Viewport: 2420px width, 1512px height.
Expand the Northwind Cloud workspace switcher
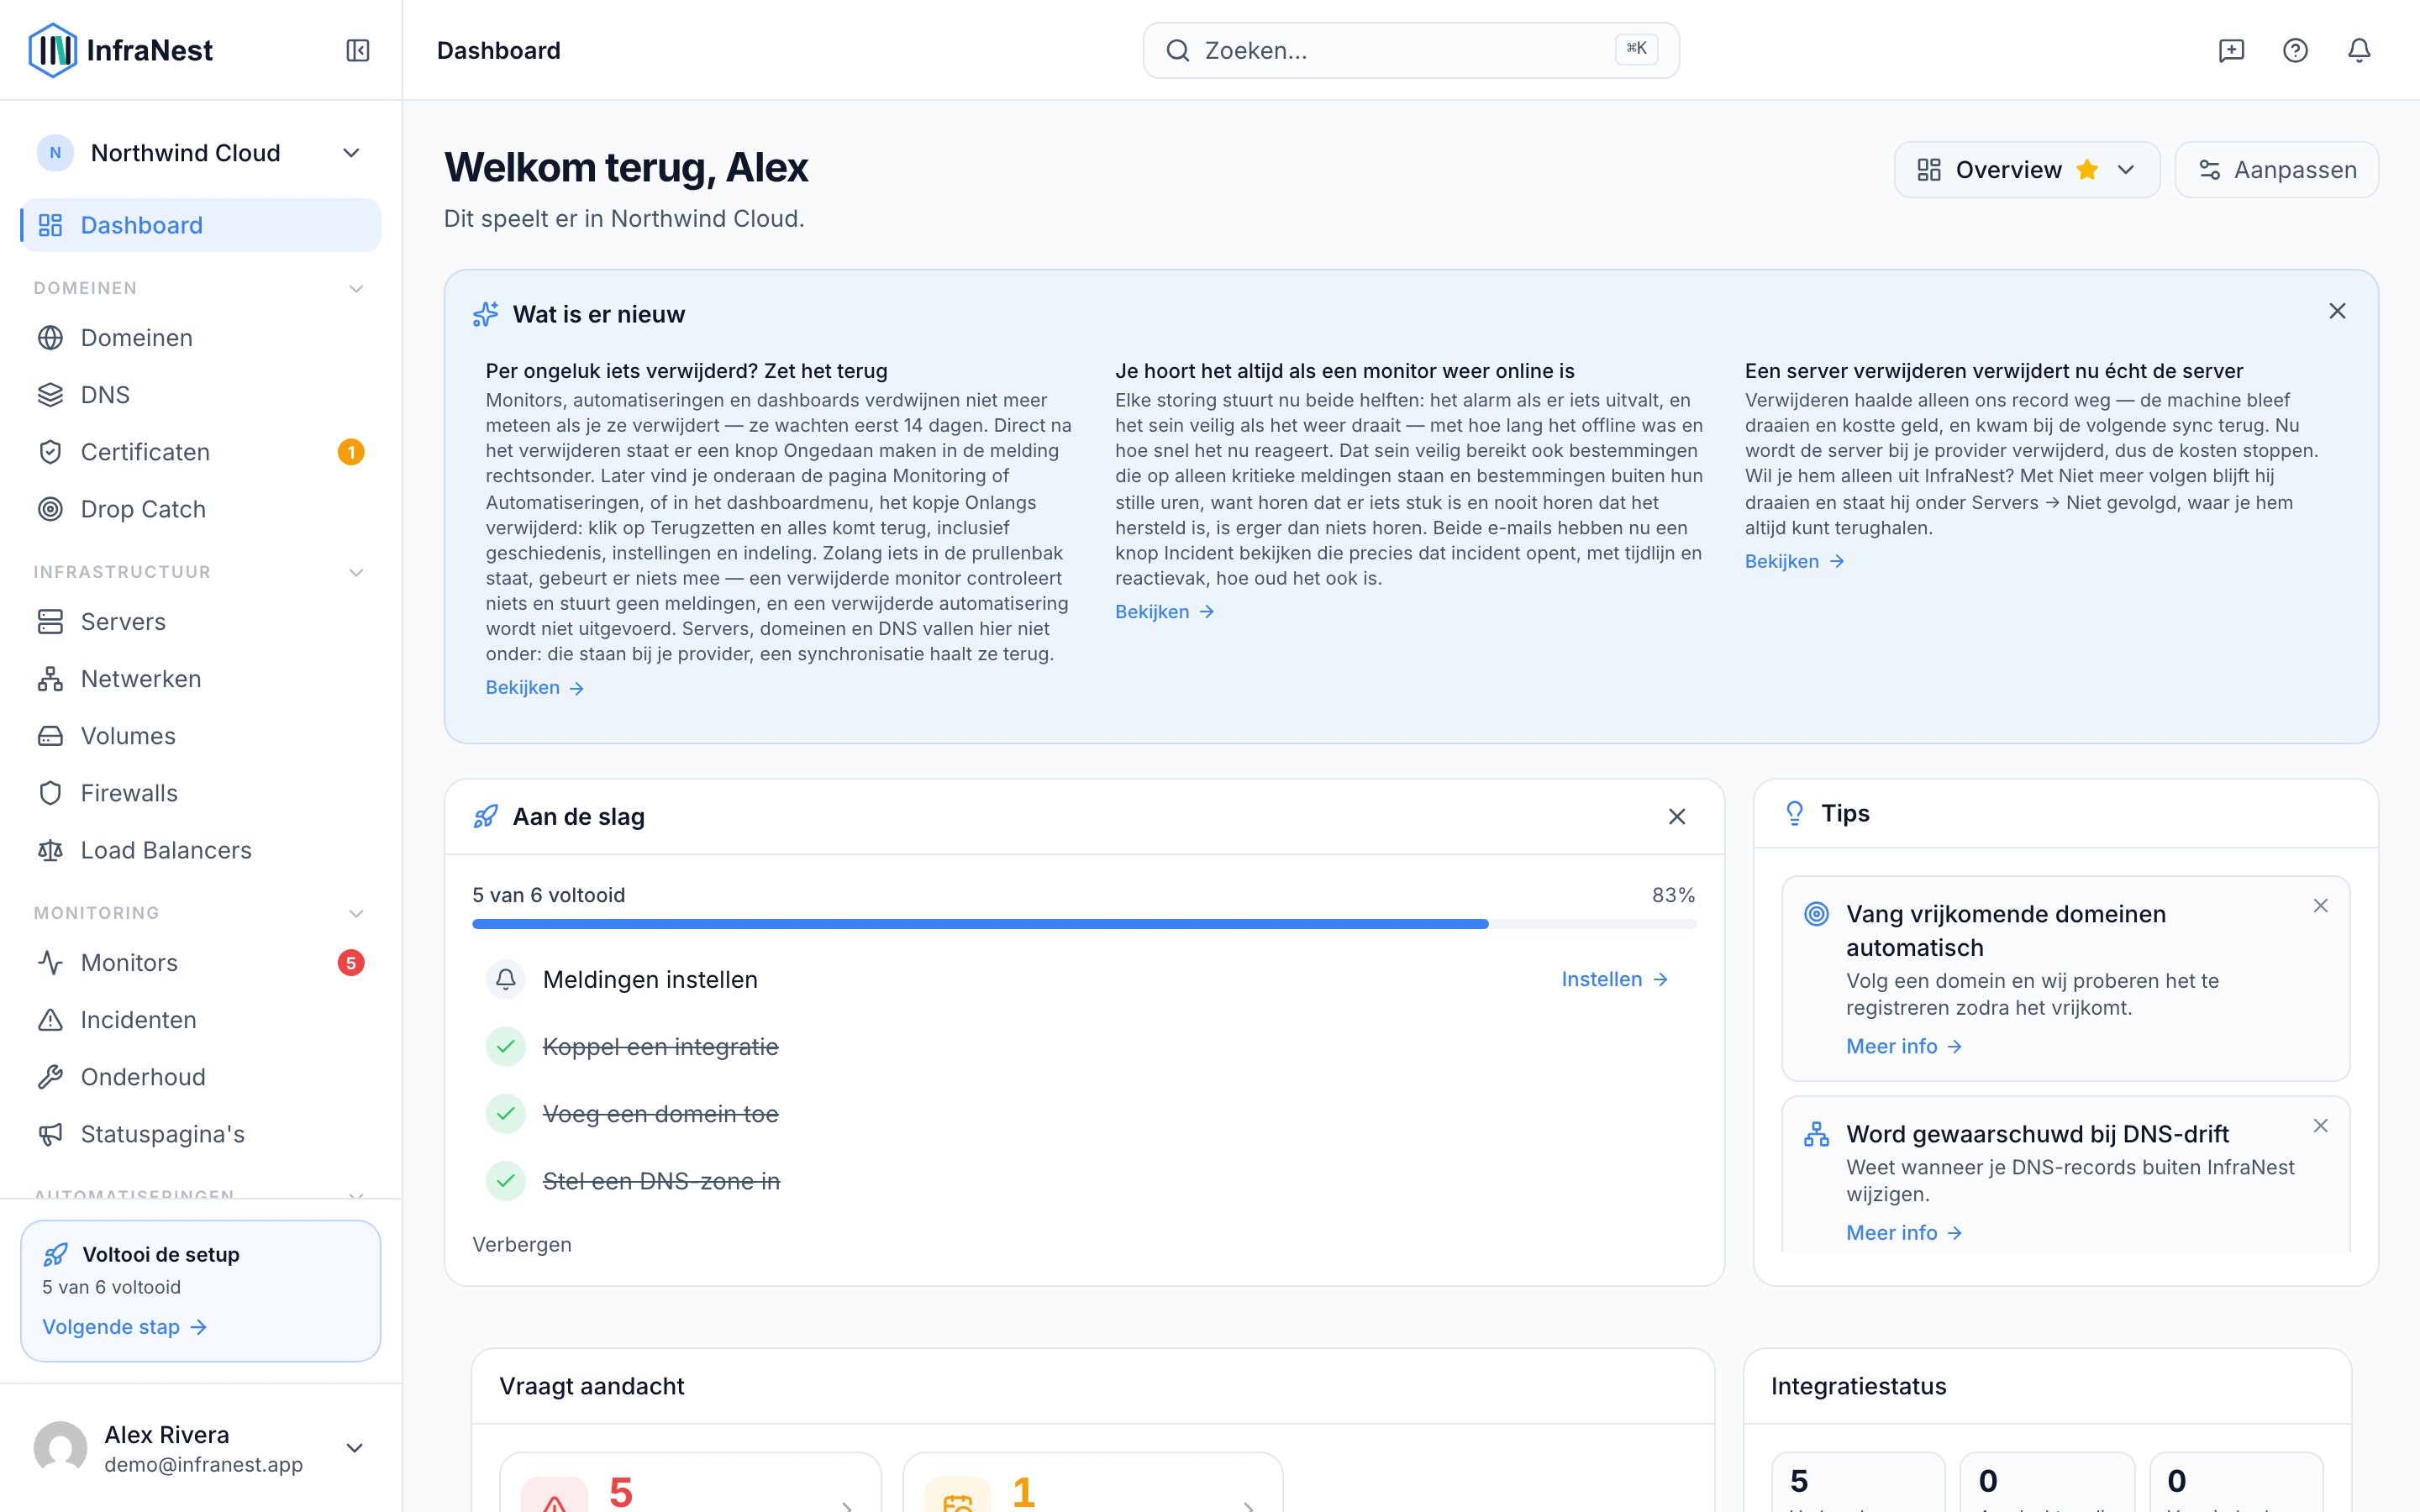(x=200, y=153)
